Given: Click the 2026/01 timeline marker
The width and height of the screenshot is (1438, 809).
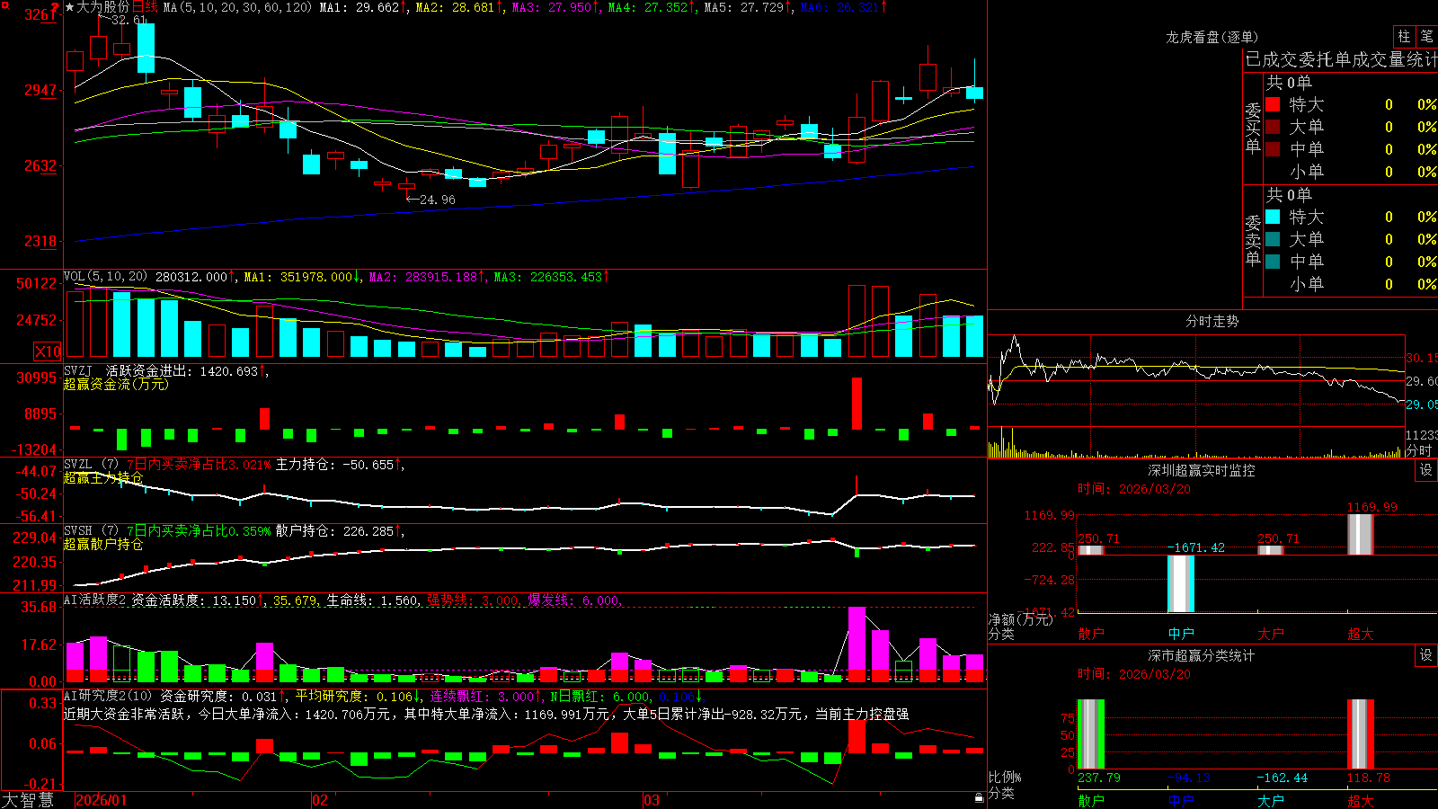Looking at the screenshot, I should [101, 800].
